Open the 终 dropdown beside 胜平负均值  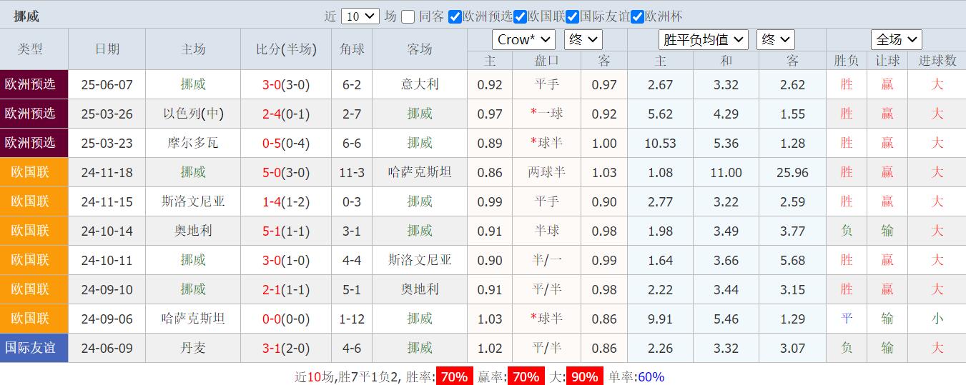tap(775, 40)
